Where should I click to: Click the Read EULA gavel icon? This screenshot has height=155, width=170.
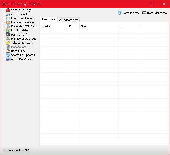tap(8, 51)
